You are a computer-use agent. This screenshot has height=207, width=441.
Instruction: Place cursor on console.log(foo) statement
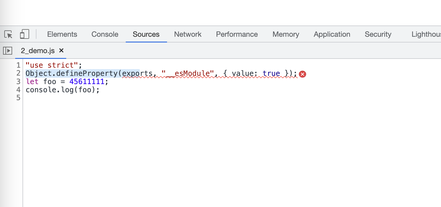pyautogui.click(x=62, y=90)
